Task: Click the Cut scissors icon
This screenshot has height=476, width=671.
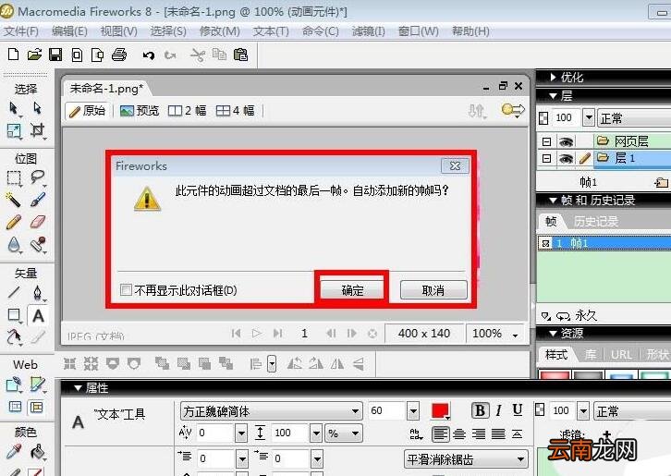Action: coord(198,55)
